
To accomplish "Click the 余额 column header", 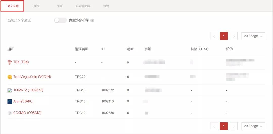I will click(148, 49).
